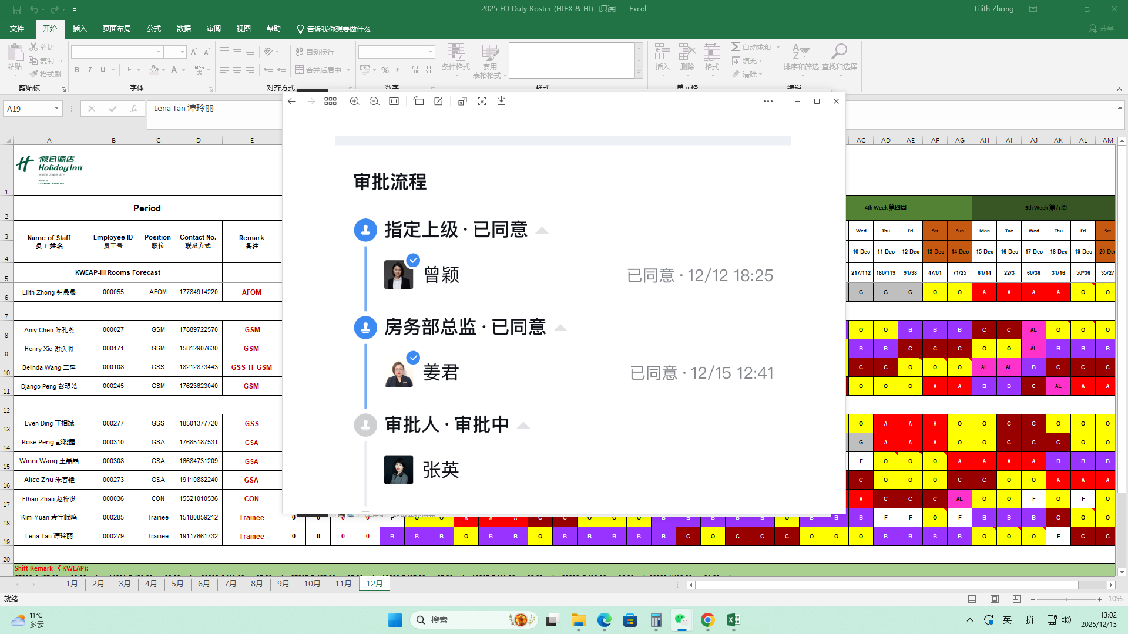The width and height of the screenshot is (1128, 634).
Task: Click the zoom out magnifier icon
Action: (x=374, y=102)
